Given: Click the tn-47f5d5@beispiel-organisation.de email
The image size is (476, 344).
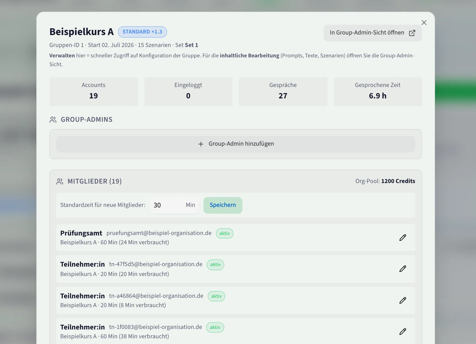Looking at the screenshot, I should (x=156, y=264).
